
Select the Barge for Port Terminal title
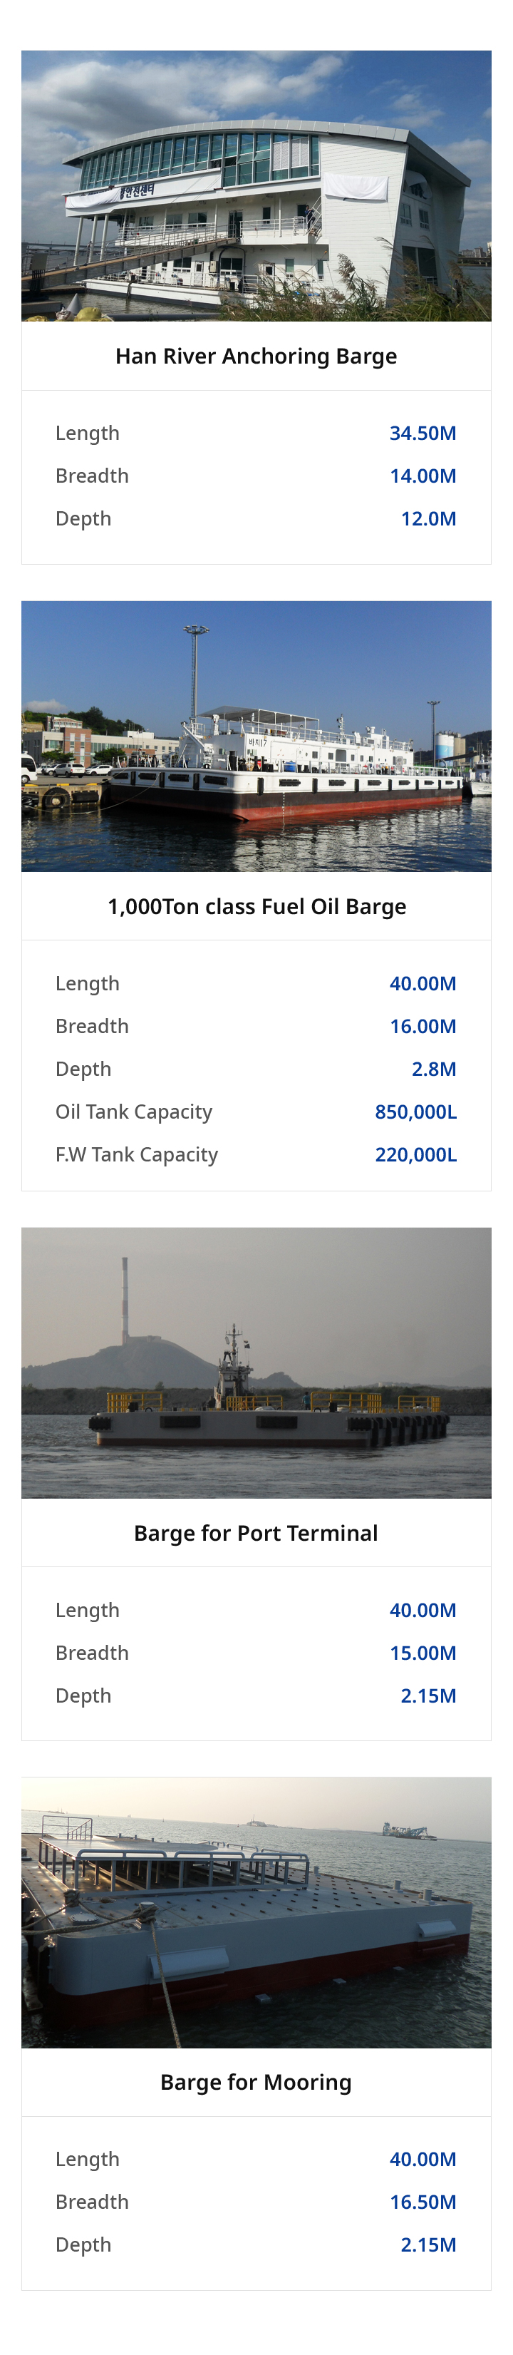point(256,1533)
